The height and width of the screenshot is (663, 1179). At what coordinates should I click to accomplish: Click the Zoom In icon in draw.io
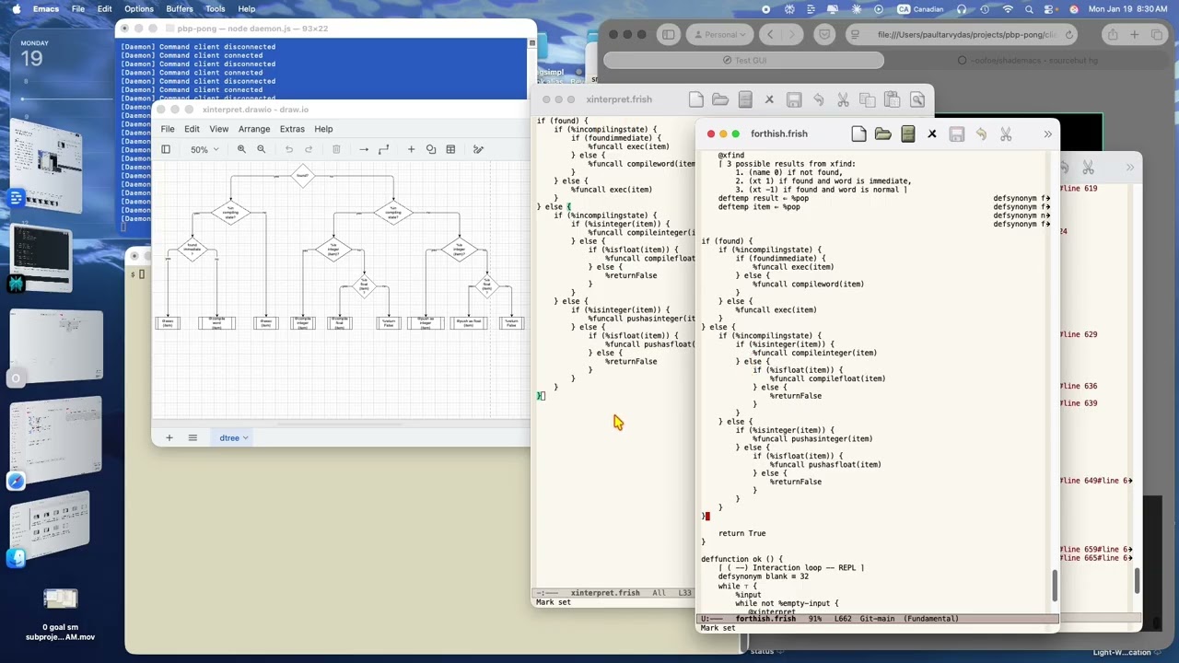[x=241, y=149]
